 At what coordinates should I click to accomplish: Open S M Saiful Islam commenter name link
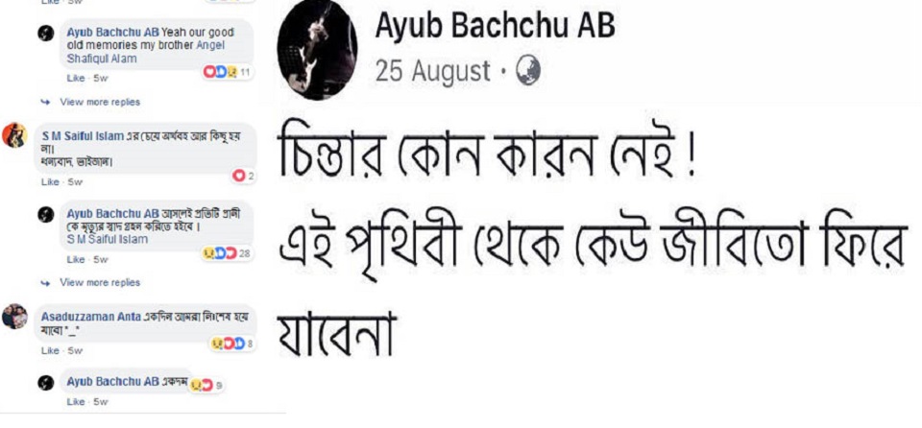(x=83, y=136)
